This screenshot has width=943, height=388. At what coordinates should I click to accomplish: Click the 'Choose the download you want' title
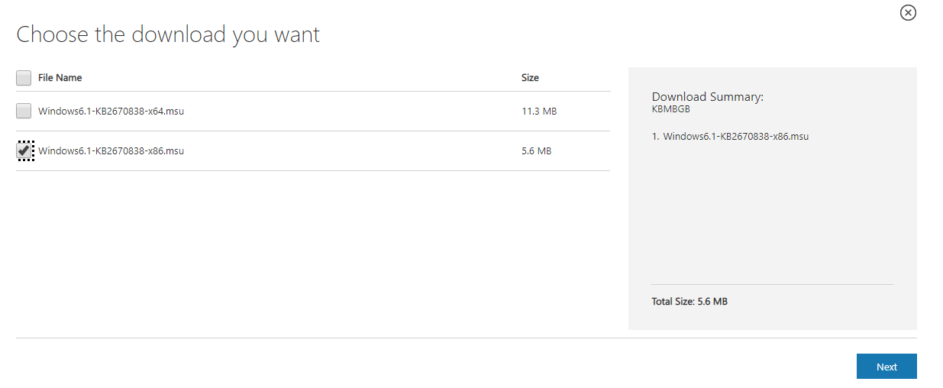pyautogui.click(x=168, y=34)
